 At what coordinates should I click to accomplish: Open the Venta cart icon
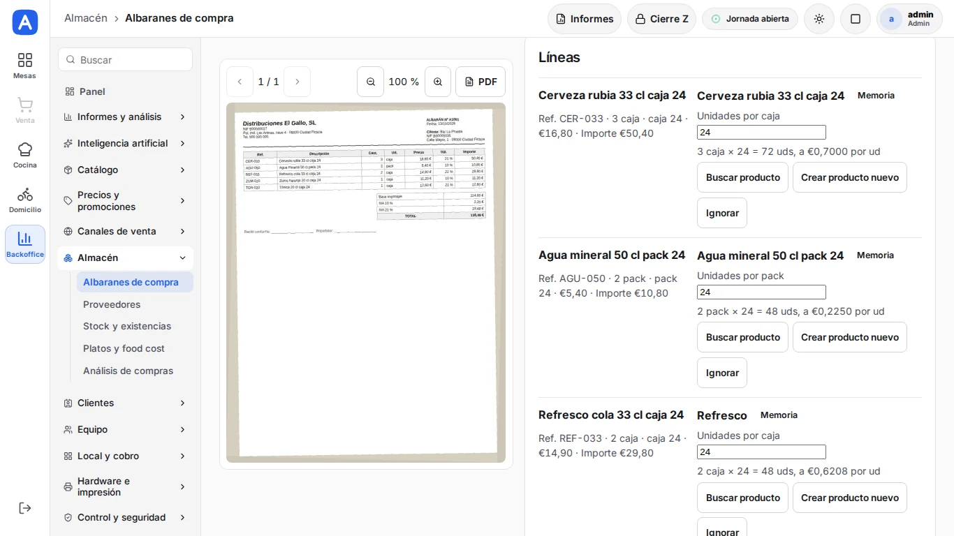coord(25,110)
